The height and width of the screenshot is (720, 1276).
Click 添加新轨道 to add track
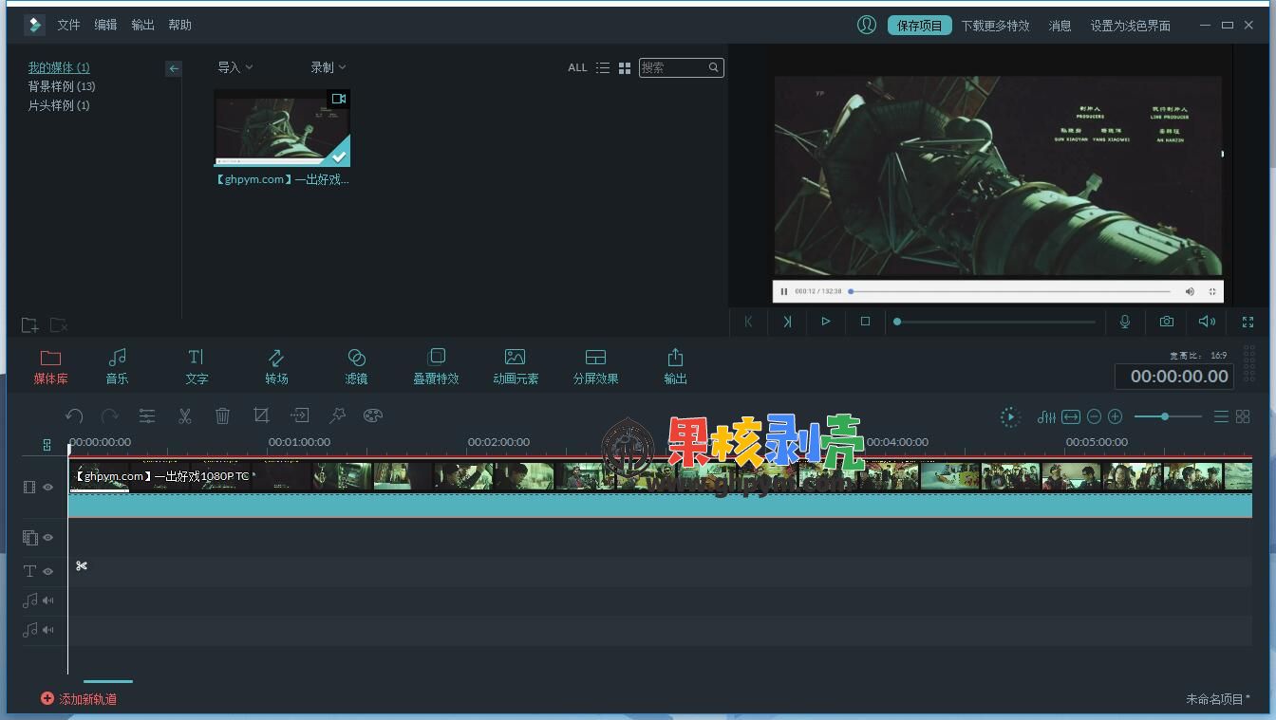(x=79, y=699)
